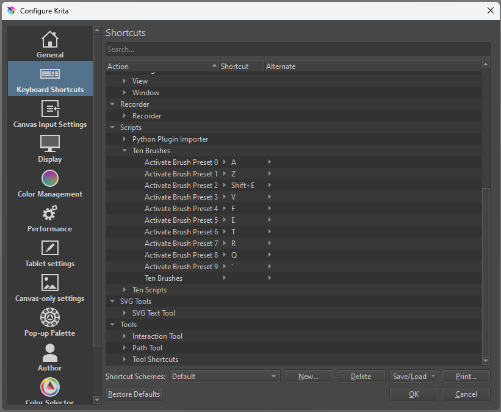Open Canvas-only settings page

[50, 287]
